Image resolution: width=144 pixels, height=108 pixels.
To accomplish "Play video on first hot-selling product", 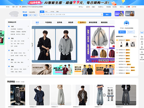I will point(17,95).
